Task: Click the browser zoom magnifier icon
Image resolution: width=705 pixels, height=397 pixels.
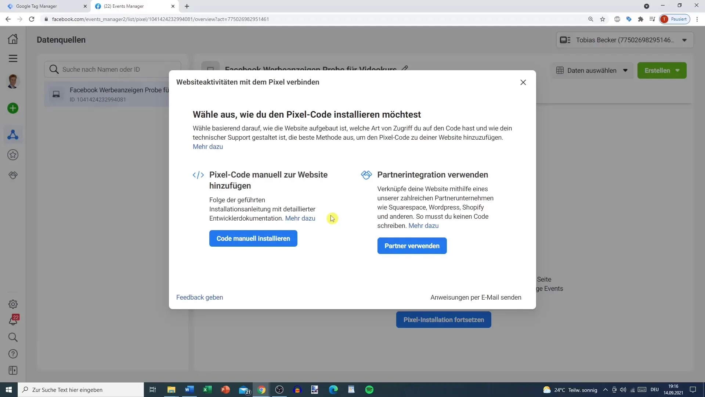Action: (591, 19)
